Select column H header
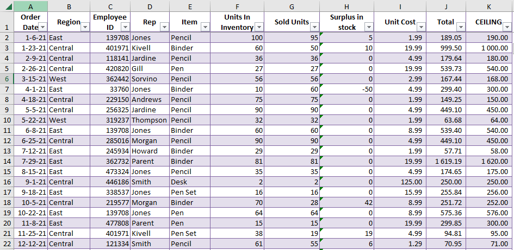 coord(347,7)
